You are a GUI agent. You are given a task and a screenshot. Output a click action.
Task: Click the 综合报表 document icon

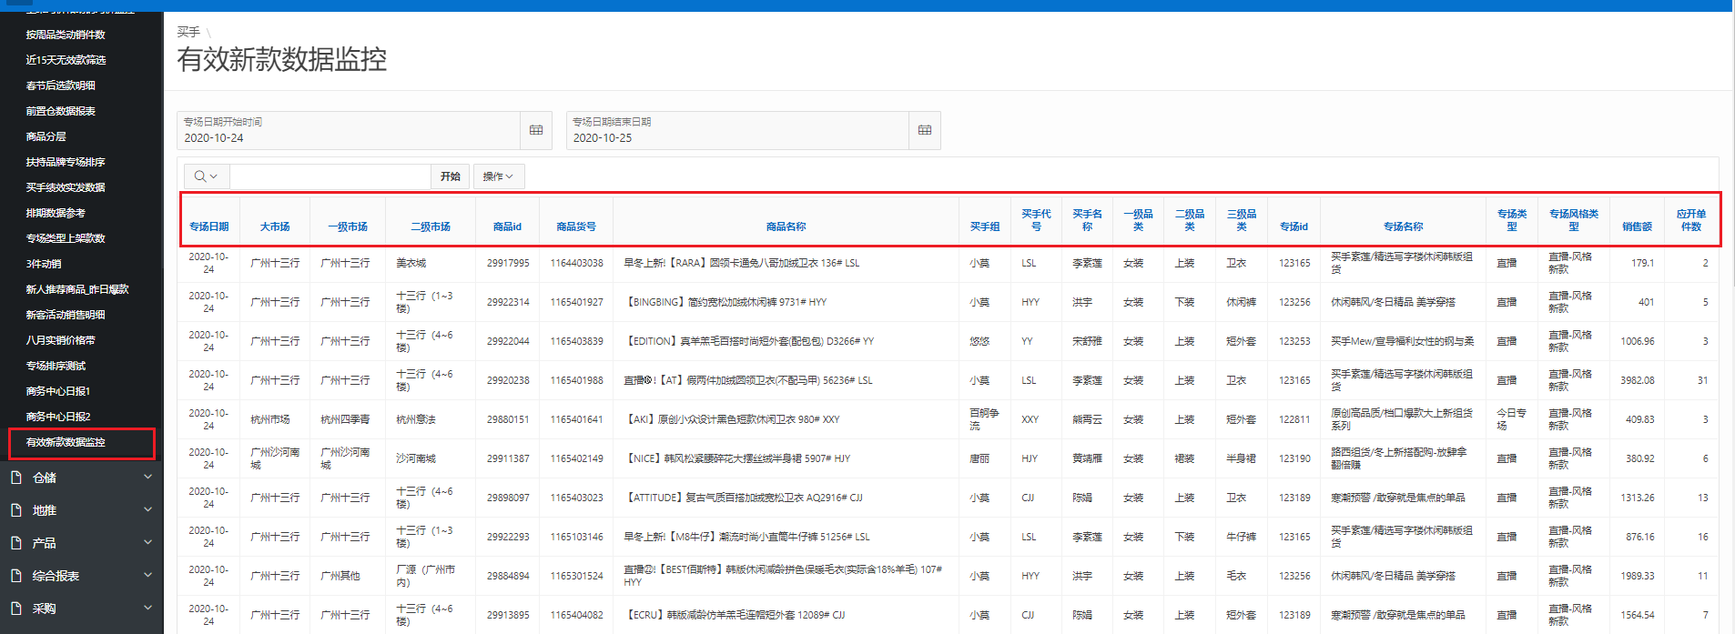click(x=15, y=576)
